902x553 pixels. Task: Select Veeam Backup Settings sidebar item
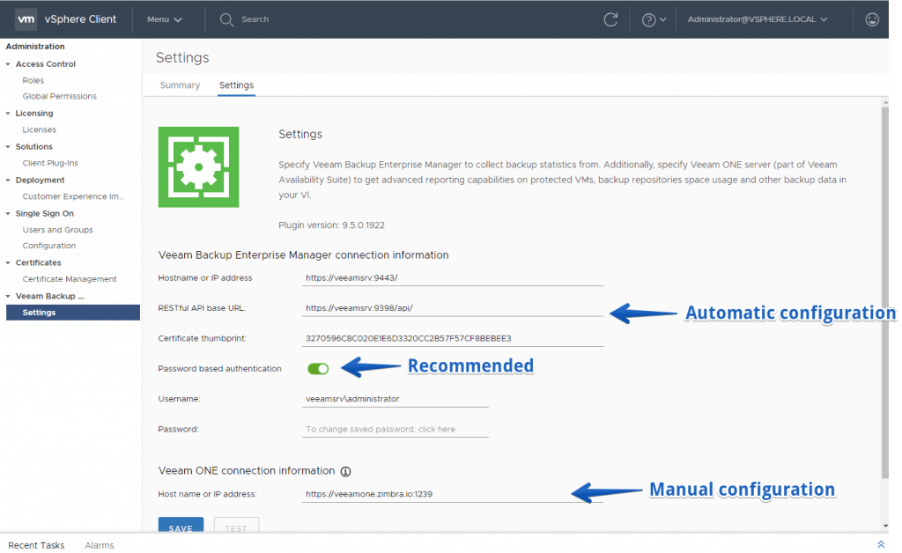point(73,313)
